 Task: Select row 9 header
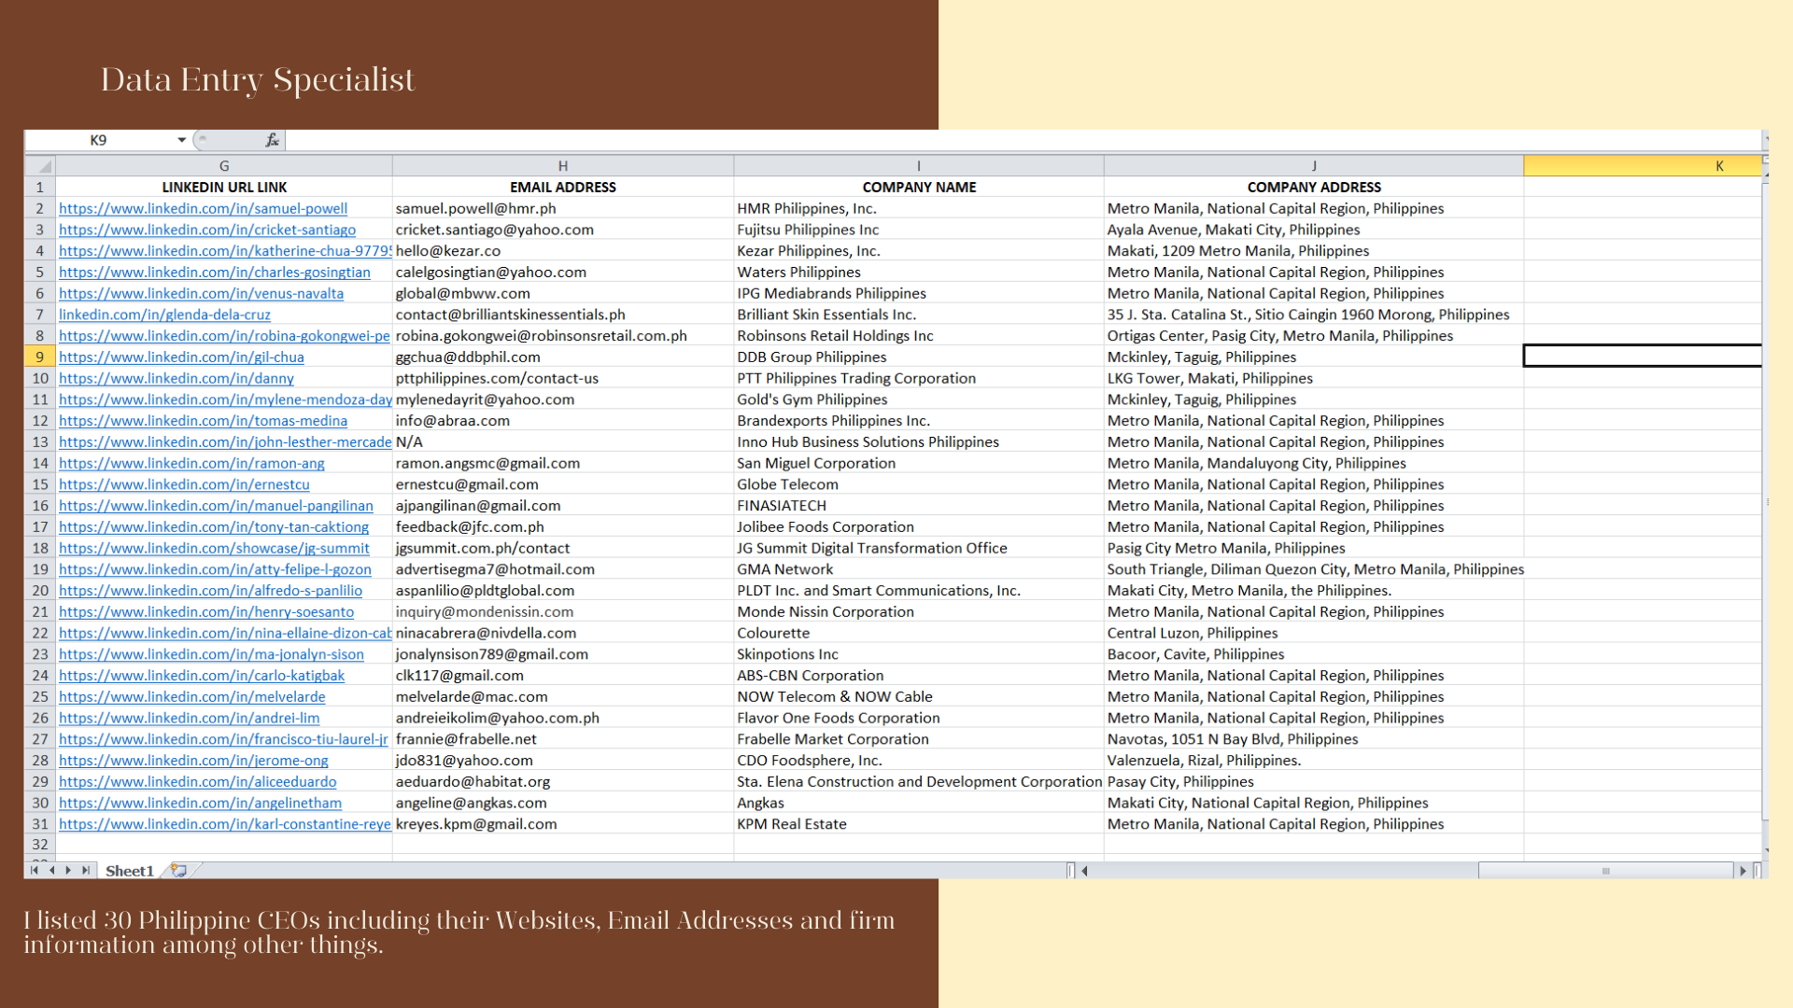pos(40,357)
